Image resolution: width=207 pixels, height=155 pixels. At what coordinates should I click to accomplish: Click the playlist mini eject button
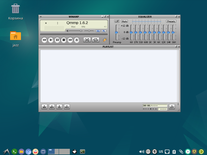coord(156,109)
